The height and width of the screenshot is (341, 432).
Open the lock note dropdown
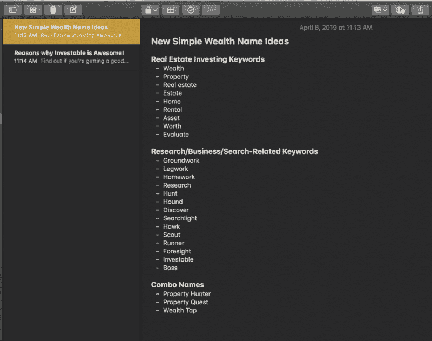[x=151, y=10]
